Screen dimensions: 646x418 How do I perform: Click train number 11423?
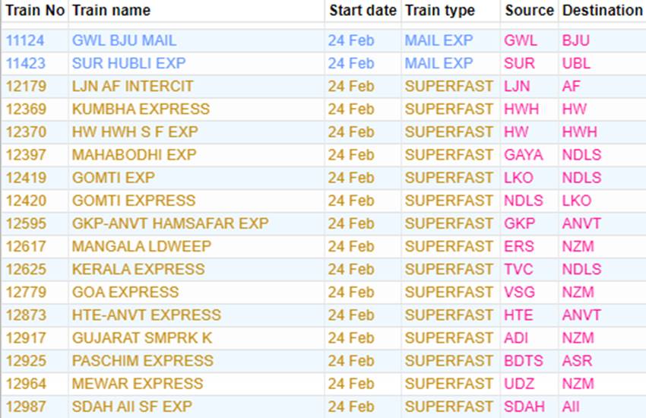click(26, 64)
